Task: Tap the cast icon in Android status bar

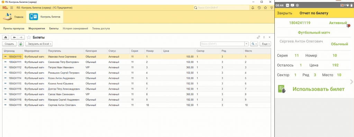Action: pyautogui.click(x=342, y=5)
